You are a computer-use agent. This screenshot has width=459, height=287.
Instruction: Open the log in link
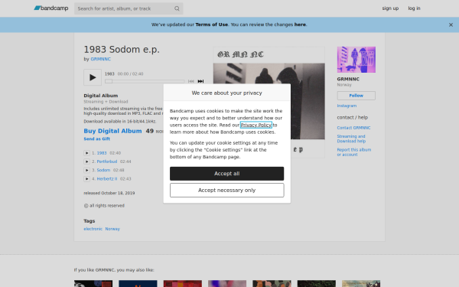[x=414, y=8]
